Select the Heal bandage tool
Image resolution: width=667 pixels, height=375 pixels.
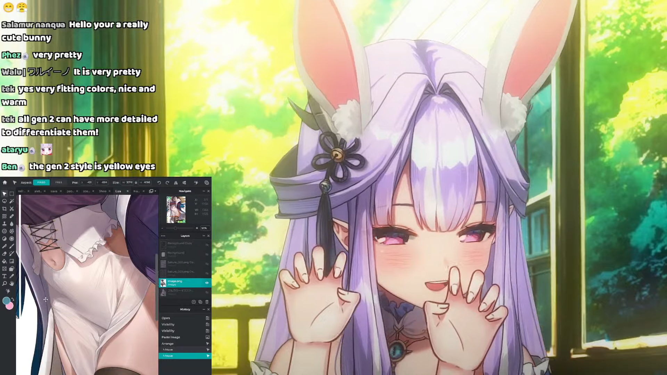(x=12, y=216)
